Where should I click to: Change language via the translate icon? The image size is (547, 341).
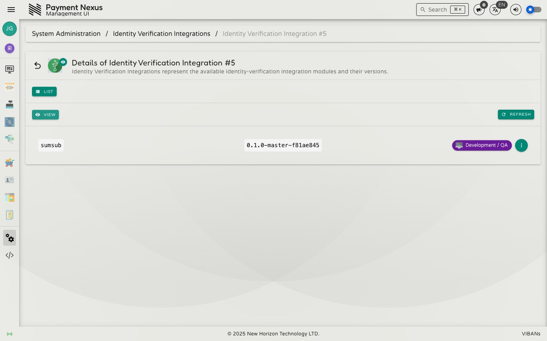[495, 10]
